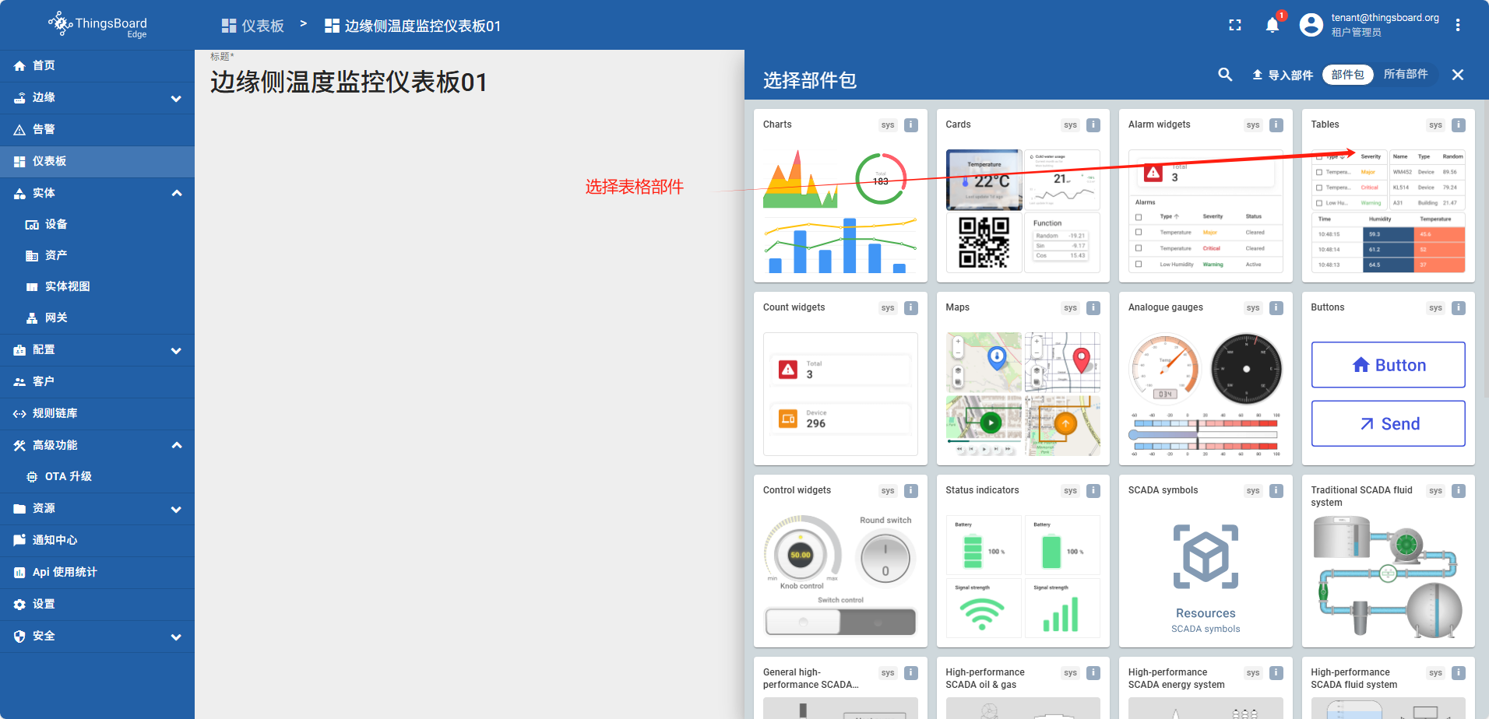Select the Analogue gauges bundle card
Viewport: 1489px width, 719px height.
[x=1205, y=378]
